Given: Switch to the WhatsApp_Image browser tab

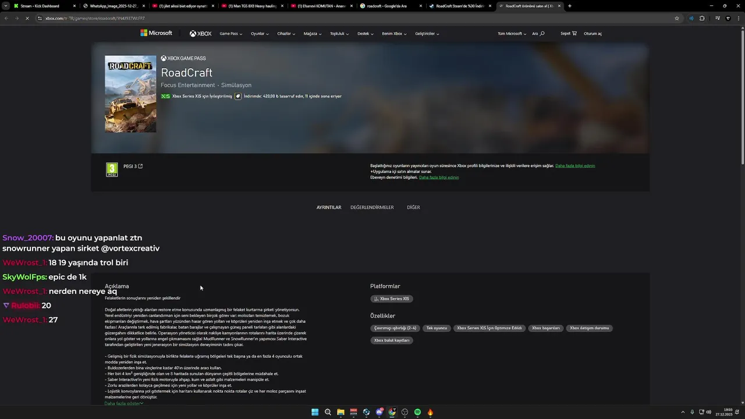Looking at the screenshot, I should [x=113, y=6].
